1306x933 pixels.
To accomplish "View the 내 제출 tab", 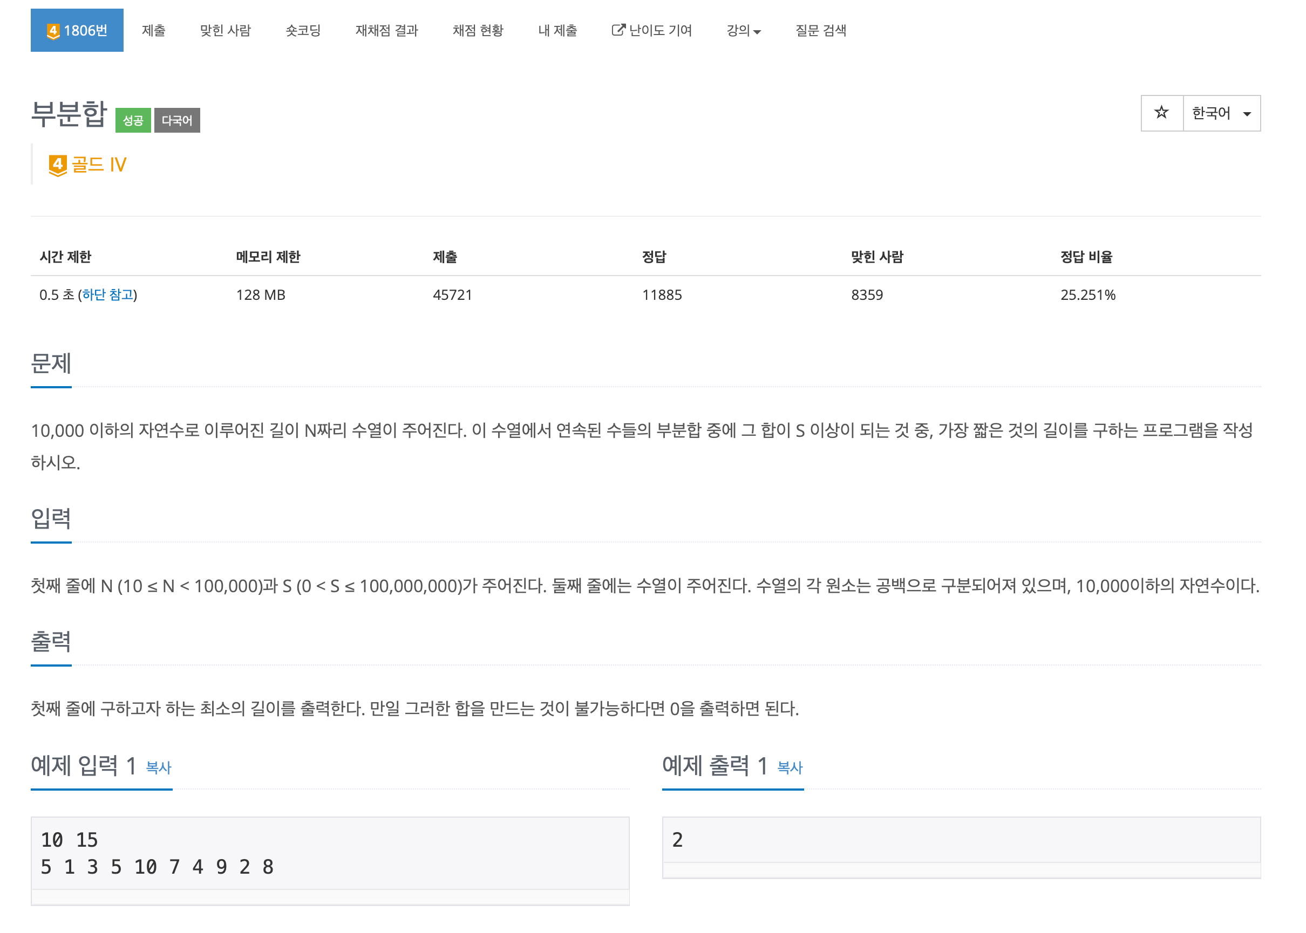I will click(x=557, y=30).
